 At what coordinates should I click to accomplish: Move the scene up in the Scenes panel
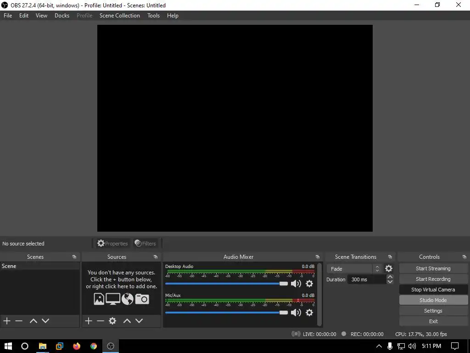(33, 321)
